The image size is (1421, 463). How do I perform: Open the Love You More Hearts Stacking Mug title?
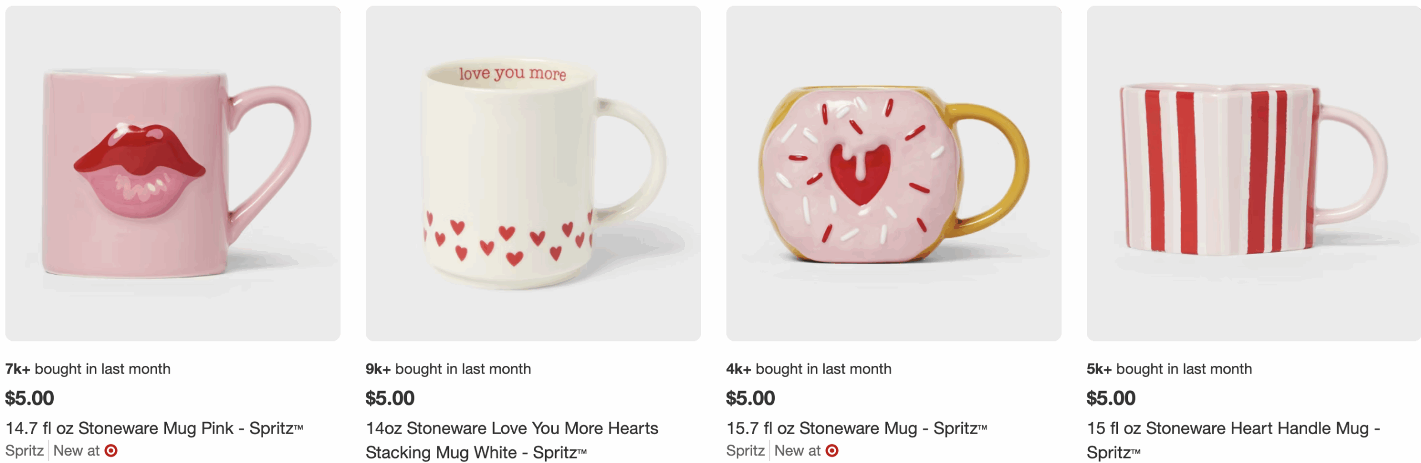coord(511,440)
